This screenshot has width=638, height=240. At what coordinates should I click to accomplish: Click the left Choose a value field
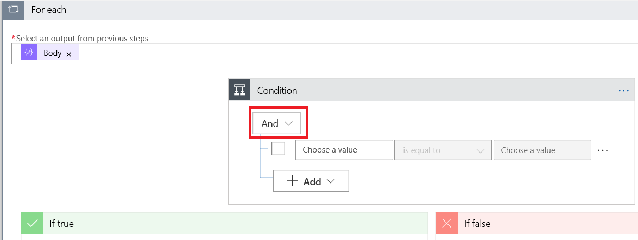(344, 150)
